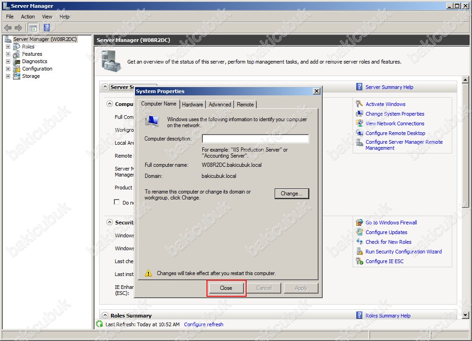The height and width of the screenshot is (341, 472).
Task: Open the Server Summary Help link
Action: pos(389,87)
